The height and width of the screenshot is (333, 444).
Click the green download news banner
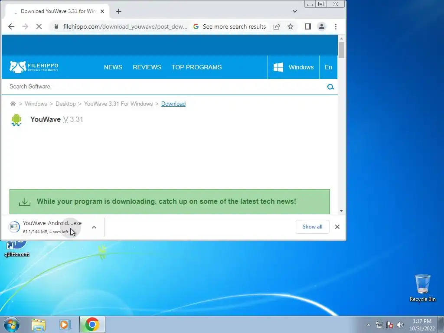[170, 202]
